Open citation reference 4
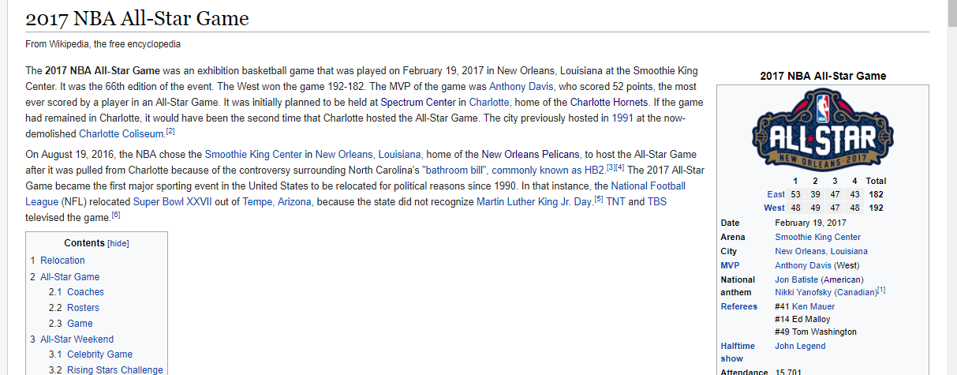 (620, 167)
